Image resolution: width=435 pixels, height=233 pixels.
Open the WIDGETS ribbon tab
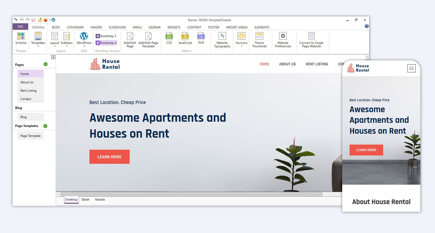coord(174,27)
